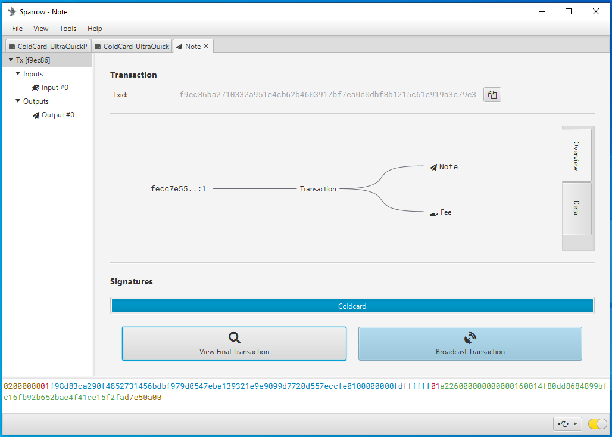The height and width of the screenshot is (437, 612).
Task: Toggle the yellow server connection switch
Action: [597, 424]
